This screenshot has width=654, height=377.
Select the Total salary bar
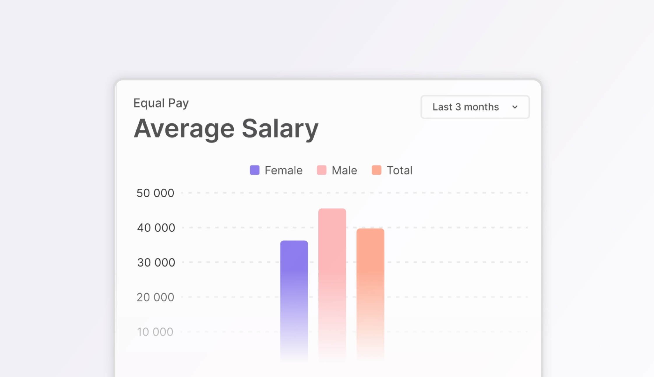click(371, 286)
